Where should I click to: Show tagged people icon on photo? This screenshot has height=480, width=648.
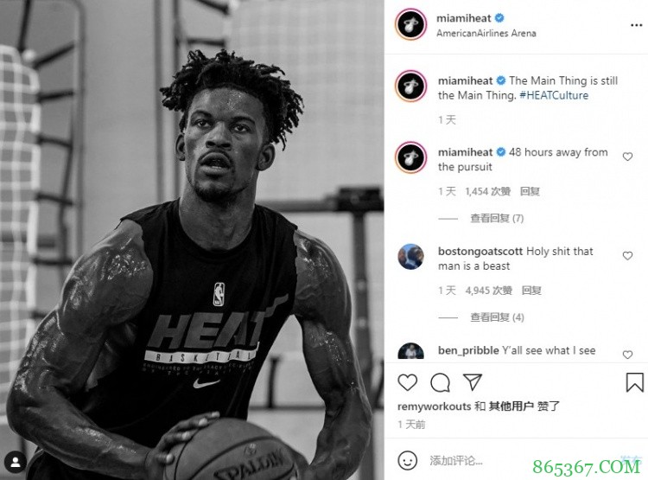16,462
